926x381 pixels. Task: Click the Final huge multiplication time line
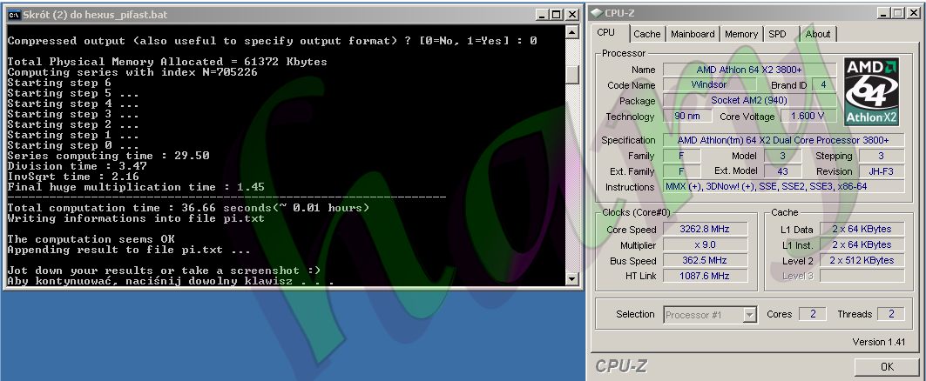[x=136, y=188]
